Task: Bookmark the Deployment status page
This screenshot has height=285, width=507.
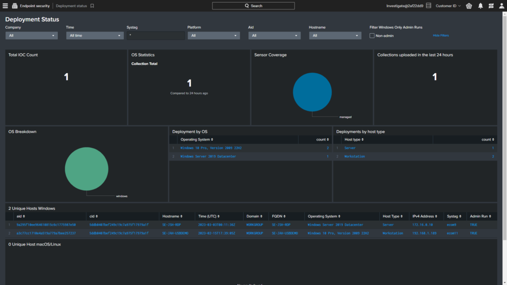Action: coord(92,6)
